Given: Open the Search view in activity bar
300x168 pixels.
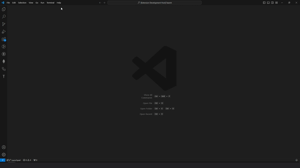Looking at the screenshot, I should pyautogui.click(x=4, y=16).
